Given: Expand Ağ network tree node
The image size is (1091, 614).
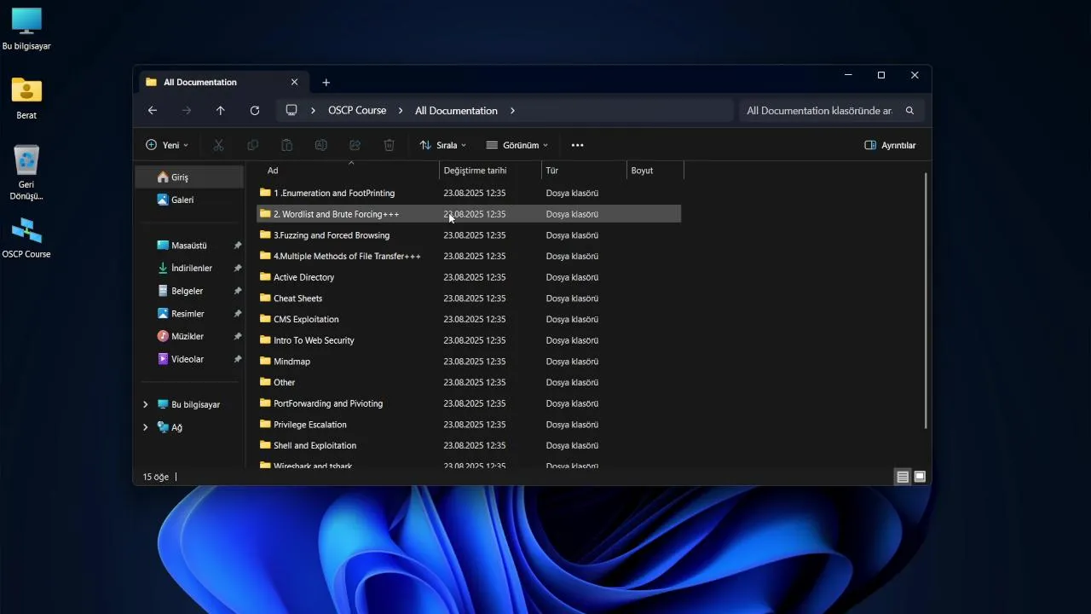Looking at the screenshot, I should (x=145, y=427).
